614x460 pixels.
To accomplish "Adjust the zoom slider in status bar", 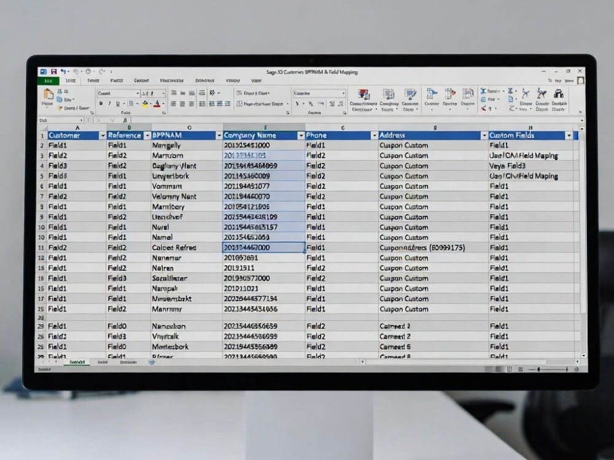I will click(539, 369).
